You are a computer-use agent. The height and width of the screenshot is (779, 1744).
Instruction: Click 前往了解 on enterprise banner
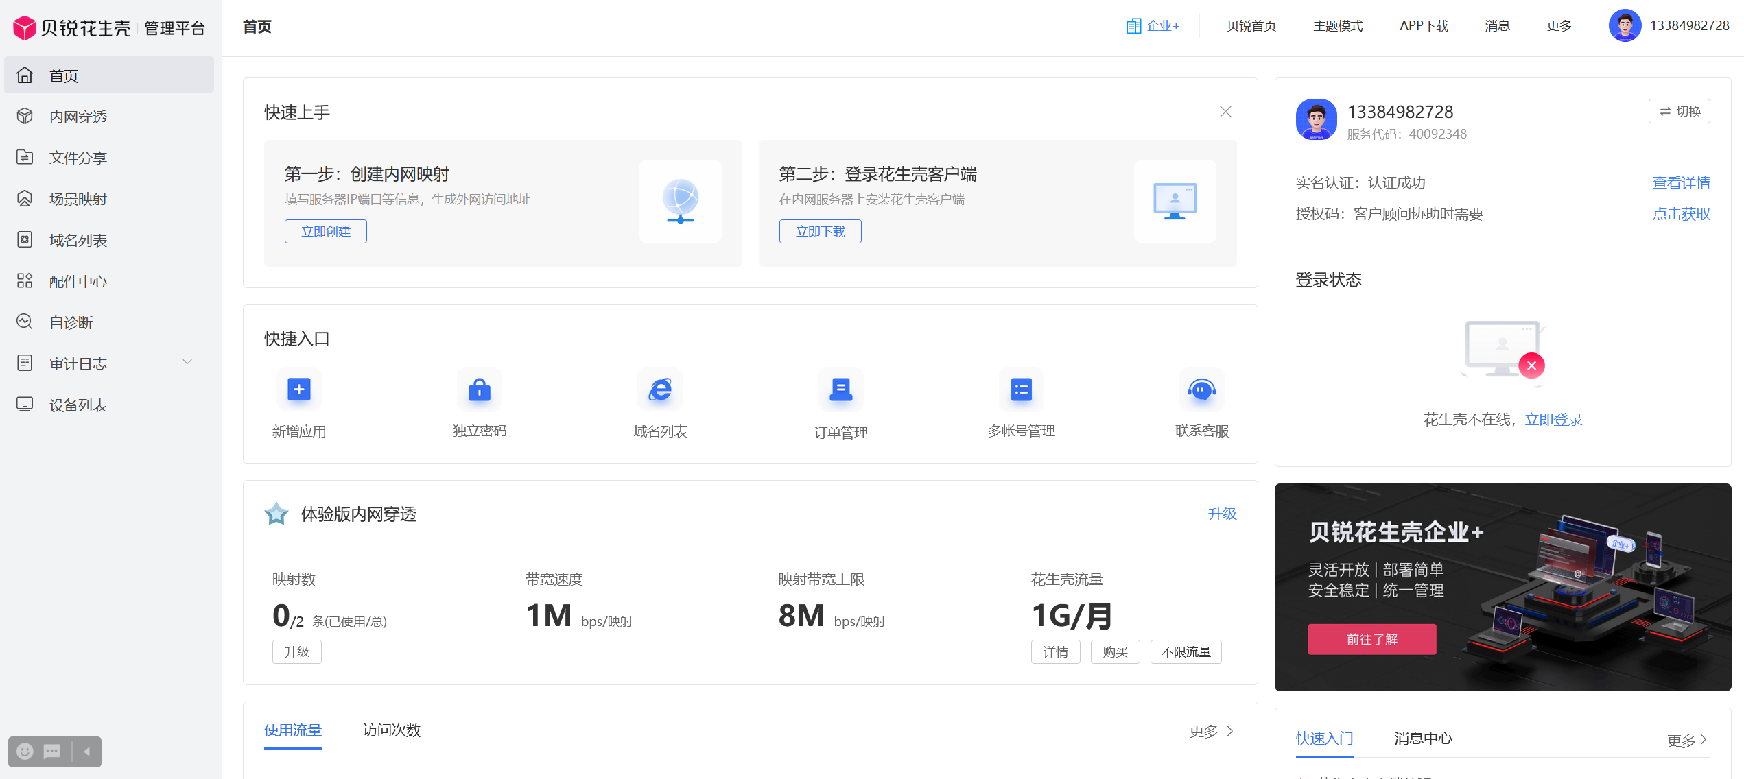point(1372,639)
